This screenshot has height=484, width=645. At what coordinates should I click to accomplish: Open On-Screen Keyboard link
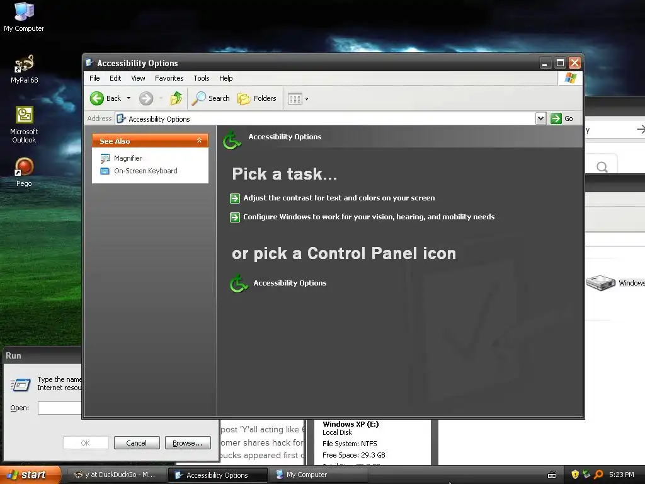[x=146, y=171]
